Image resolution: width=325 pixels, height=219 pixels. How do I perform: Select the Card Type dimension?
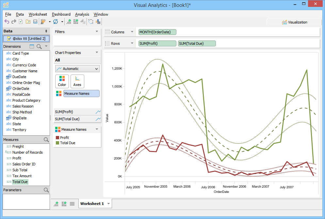[21, 53]
